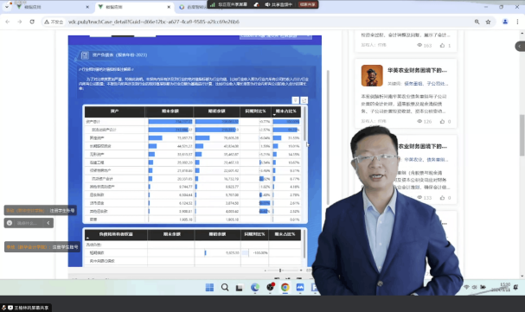This screenshot has width=525, height=312.
Task: Open Microsoft Edge from the taskbar
Action: 255,287
